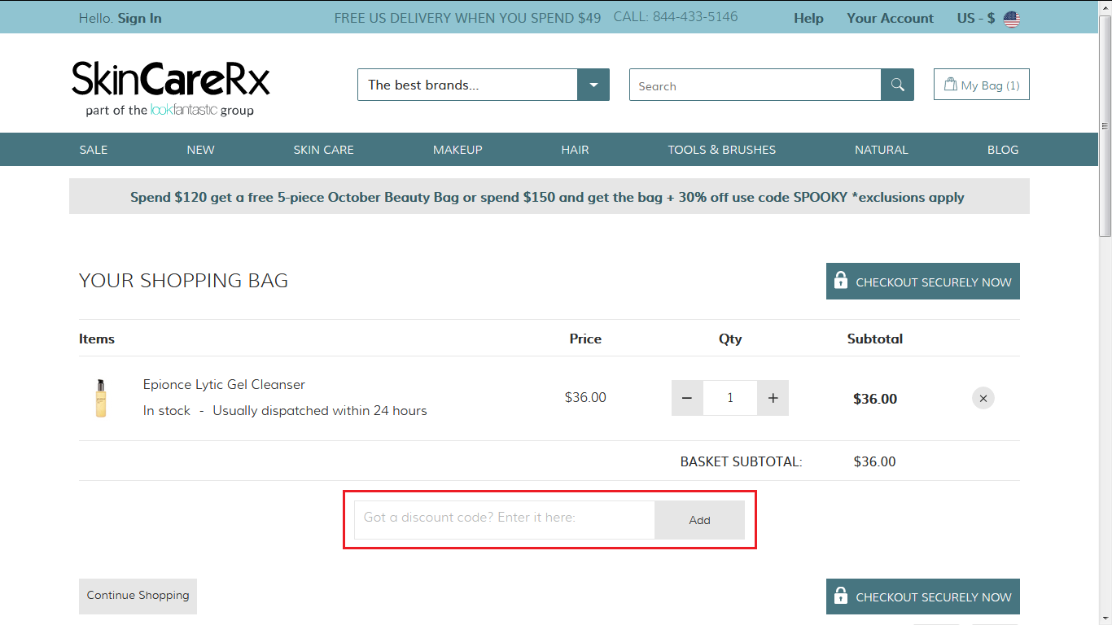Click the BASKET SUBTOTAL label
This screenshot has width=1112, height=625.
[x=742, y=461]
